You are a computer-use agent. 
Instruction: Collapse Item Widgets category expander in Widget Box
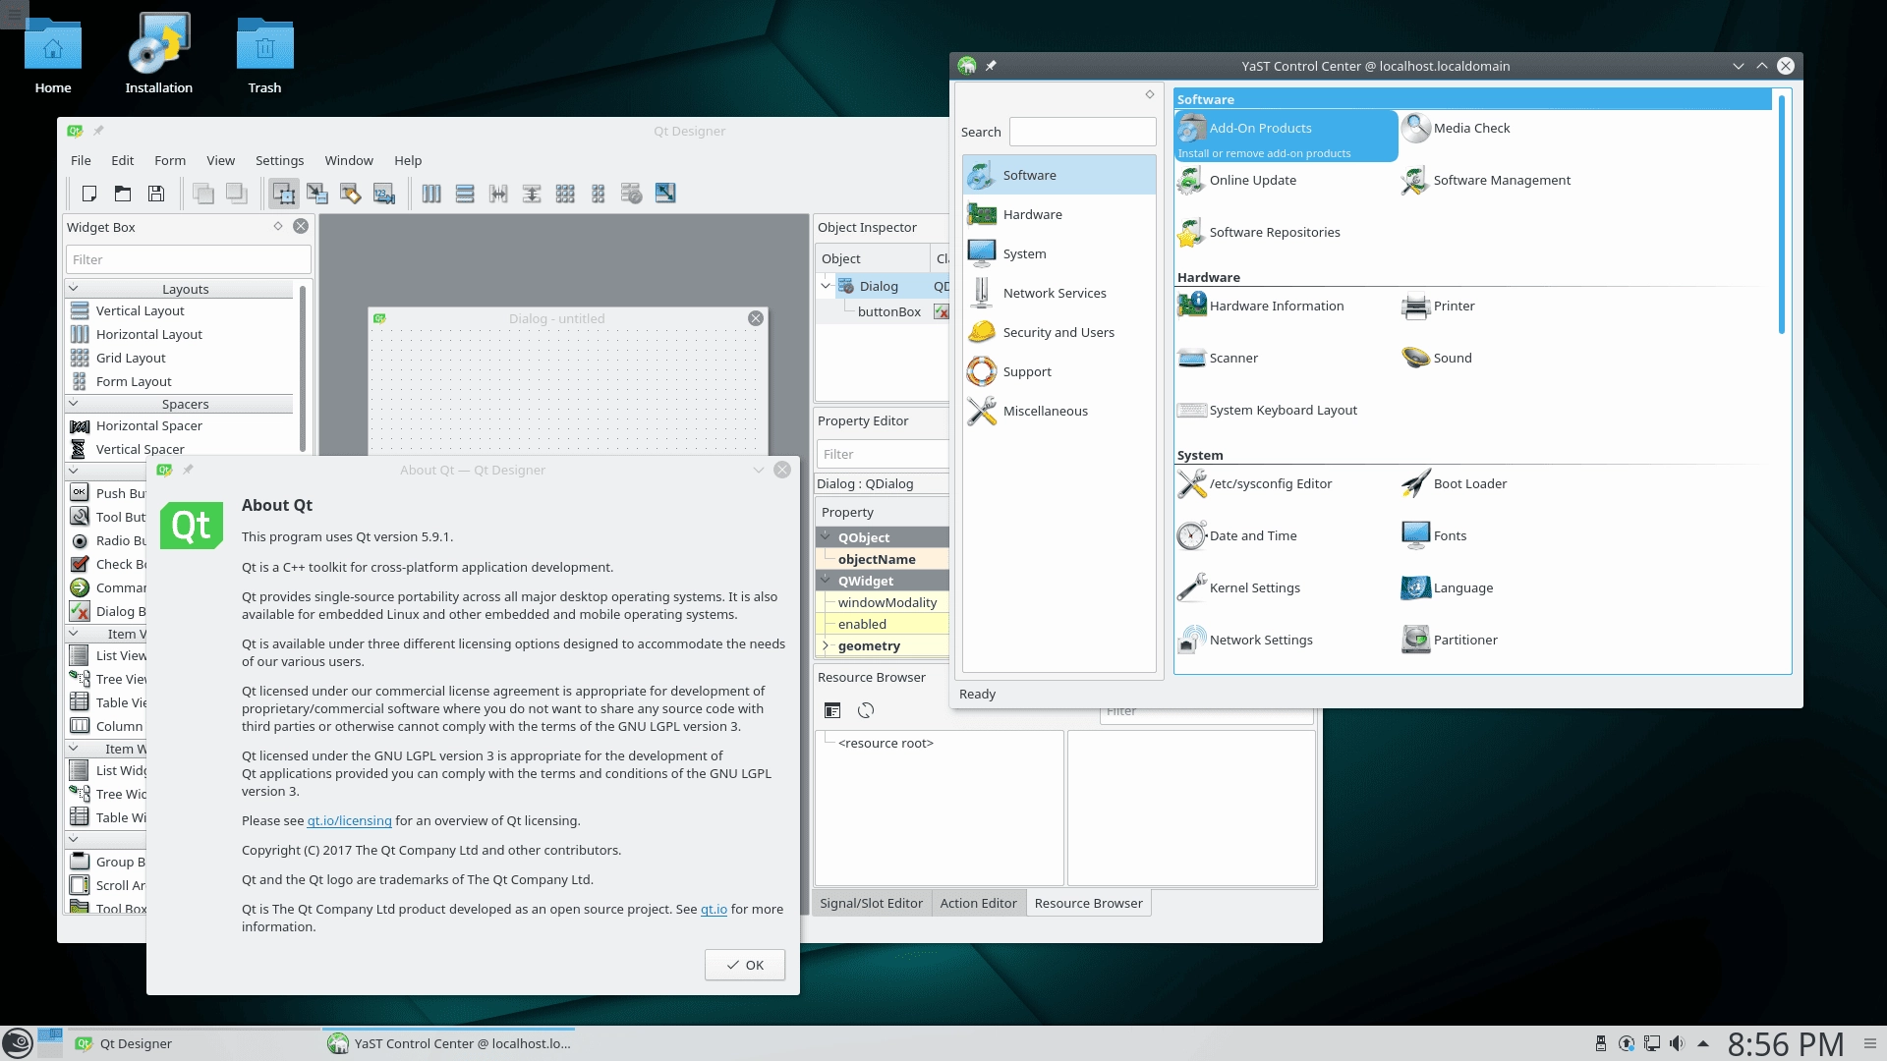point(73,749)
